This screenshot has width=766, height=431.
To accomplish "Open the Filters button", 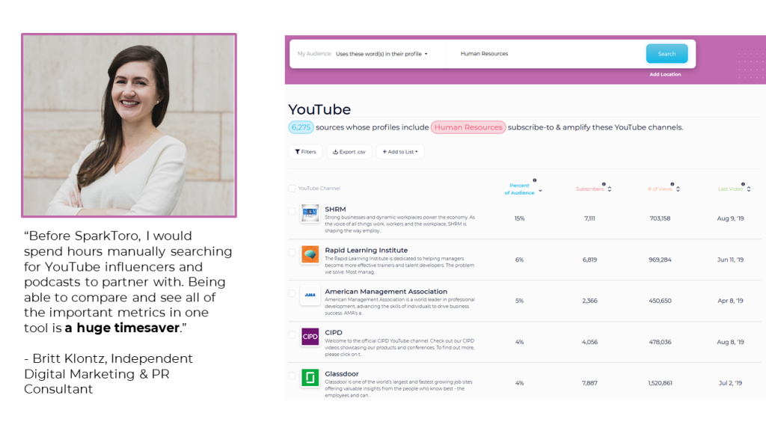I will point(305,152).
